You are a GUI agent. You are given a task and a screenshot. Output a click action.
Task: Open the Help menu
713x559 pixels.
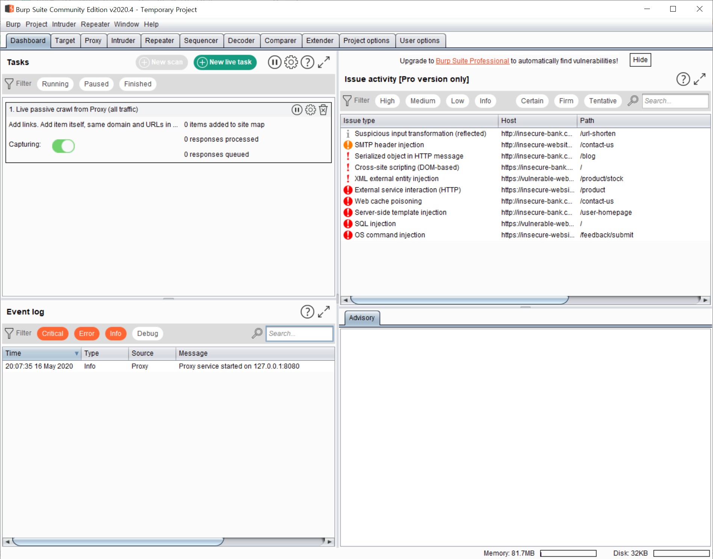coord(151,24)
